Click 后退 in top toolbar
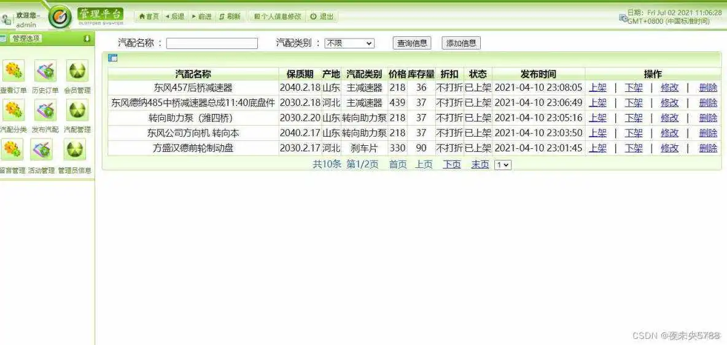 point(174,16)
